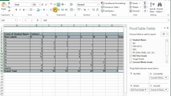Click the Top Align icon

tap(51, 4)
